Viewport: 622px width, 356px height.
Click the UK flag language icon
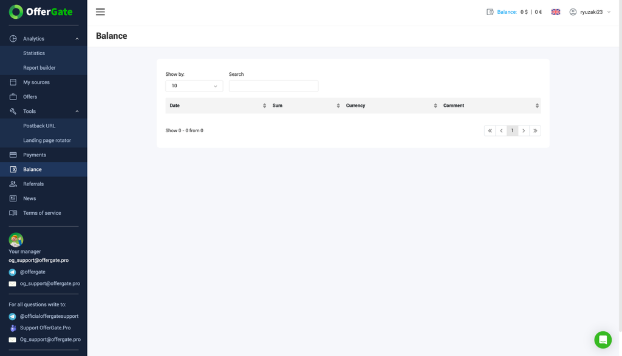coord(556,12)
